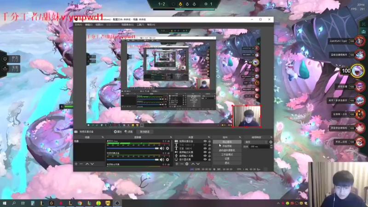This screenshot has width=368, height=207.
Task: Click Just4fuN I Cgor player portrait
Action: pos(360,41)
